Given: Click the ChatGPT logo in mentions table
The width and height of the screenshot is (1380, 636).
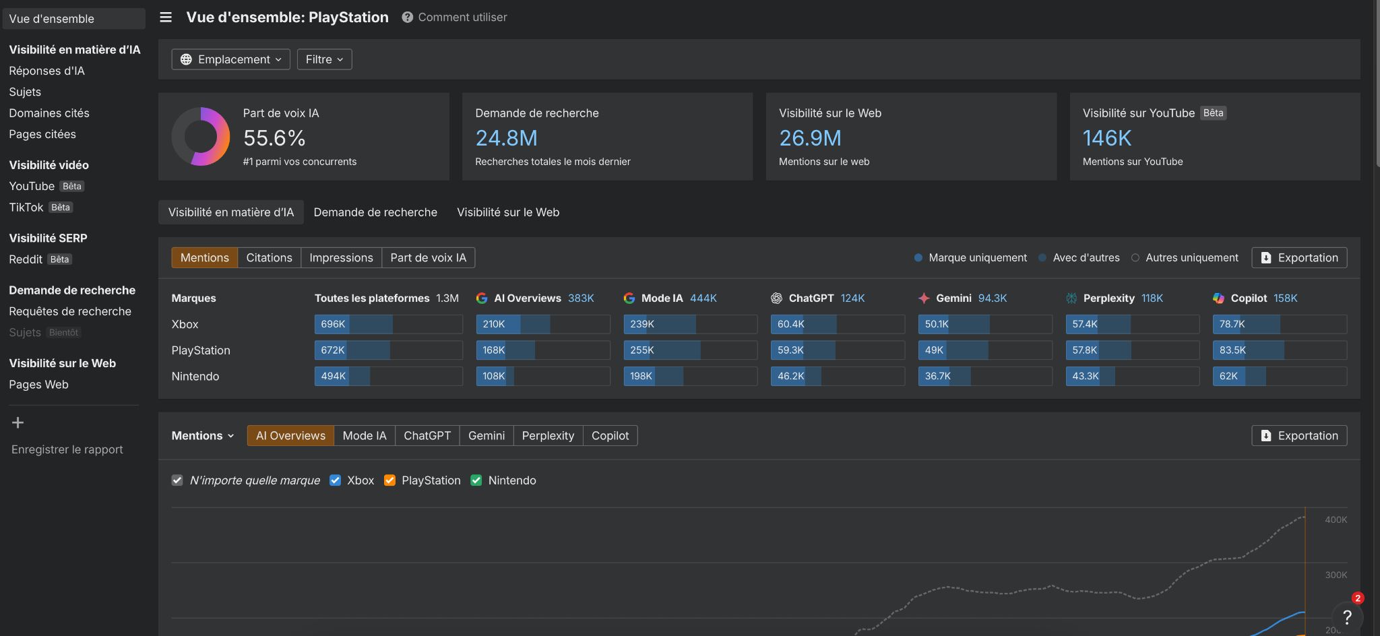Looking at the screenshot, I should click(776, 298).
